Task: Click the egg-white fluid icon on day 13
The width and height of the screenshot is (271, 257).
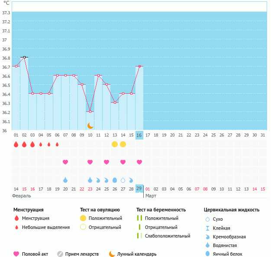Action: (x=115, y=180)
